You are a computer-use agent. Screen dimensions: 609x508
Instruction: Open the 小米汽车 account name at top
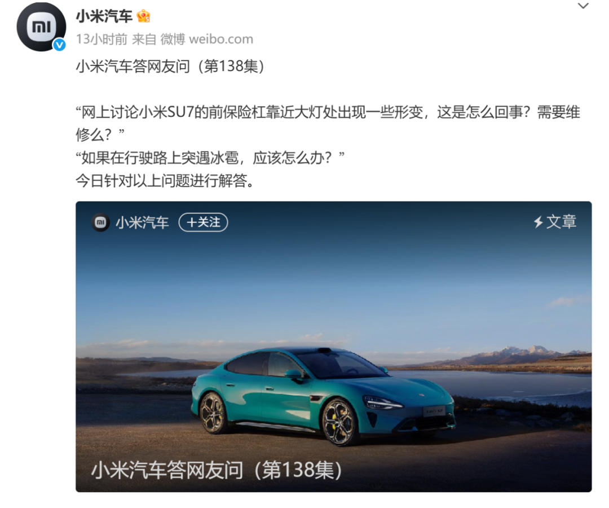(x=104, y=16)
